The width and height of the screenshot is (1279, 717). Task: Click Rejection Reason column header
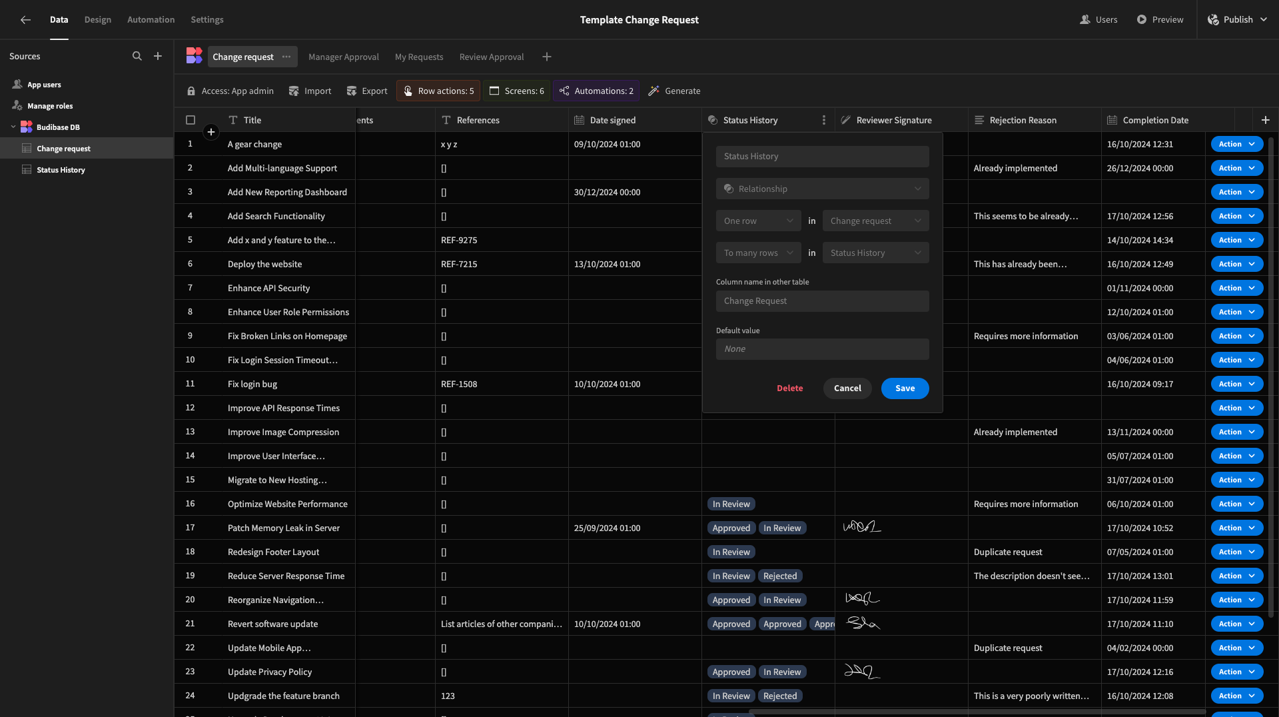tap(1035, 120)
